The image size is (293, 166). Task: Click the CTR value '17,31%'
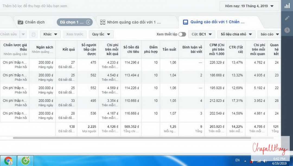237,100
